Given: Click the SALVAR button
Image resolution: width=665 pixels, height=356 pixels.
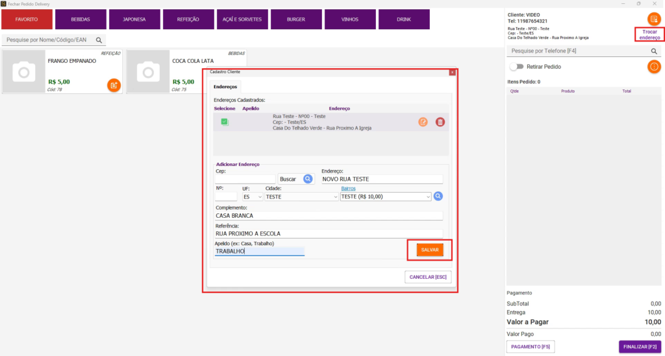Looking at the screenshot, I should pos(429,250).
